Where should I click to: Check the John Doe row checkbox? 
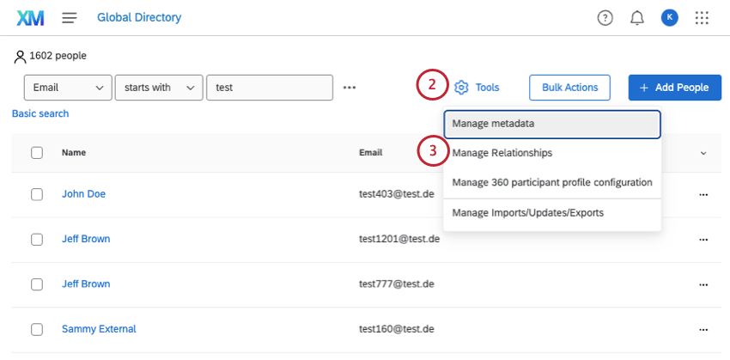pyautogui.click(x=37, y=194)
